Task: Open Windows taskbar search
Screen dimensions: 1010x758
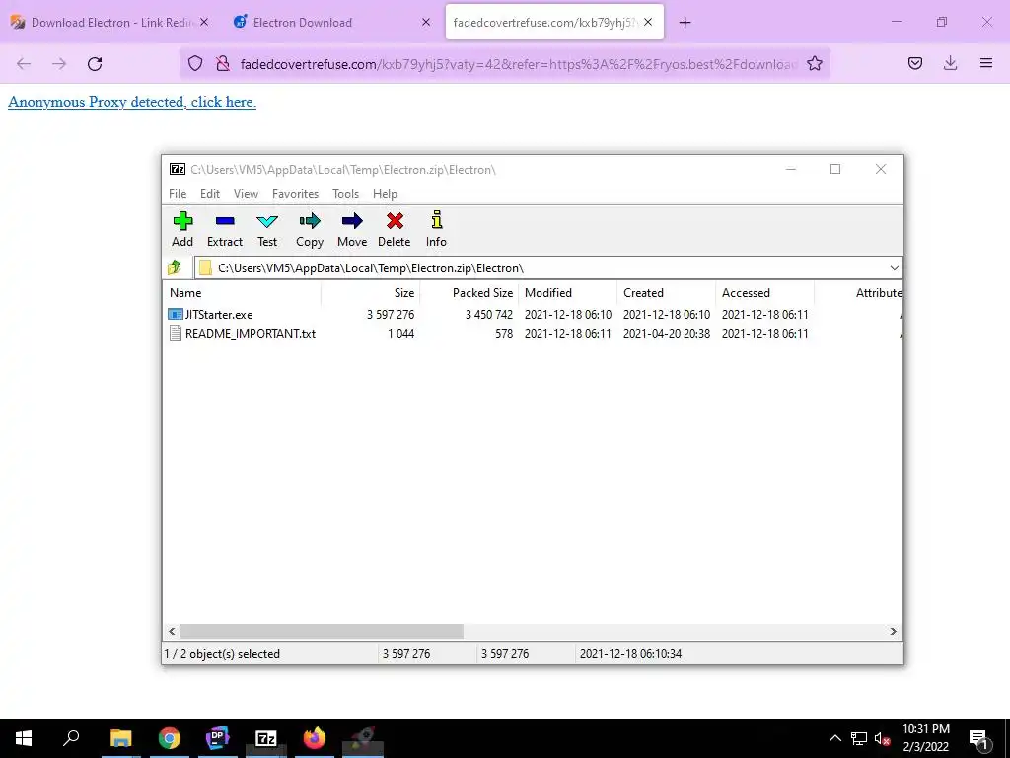Action: pyautogui.click(x=71, y=738)
